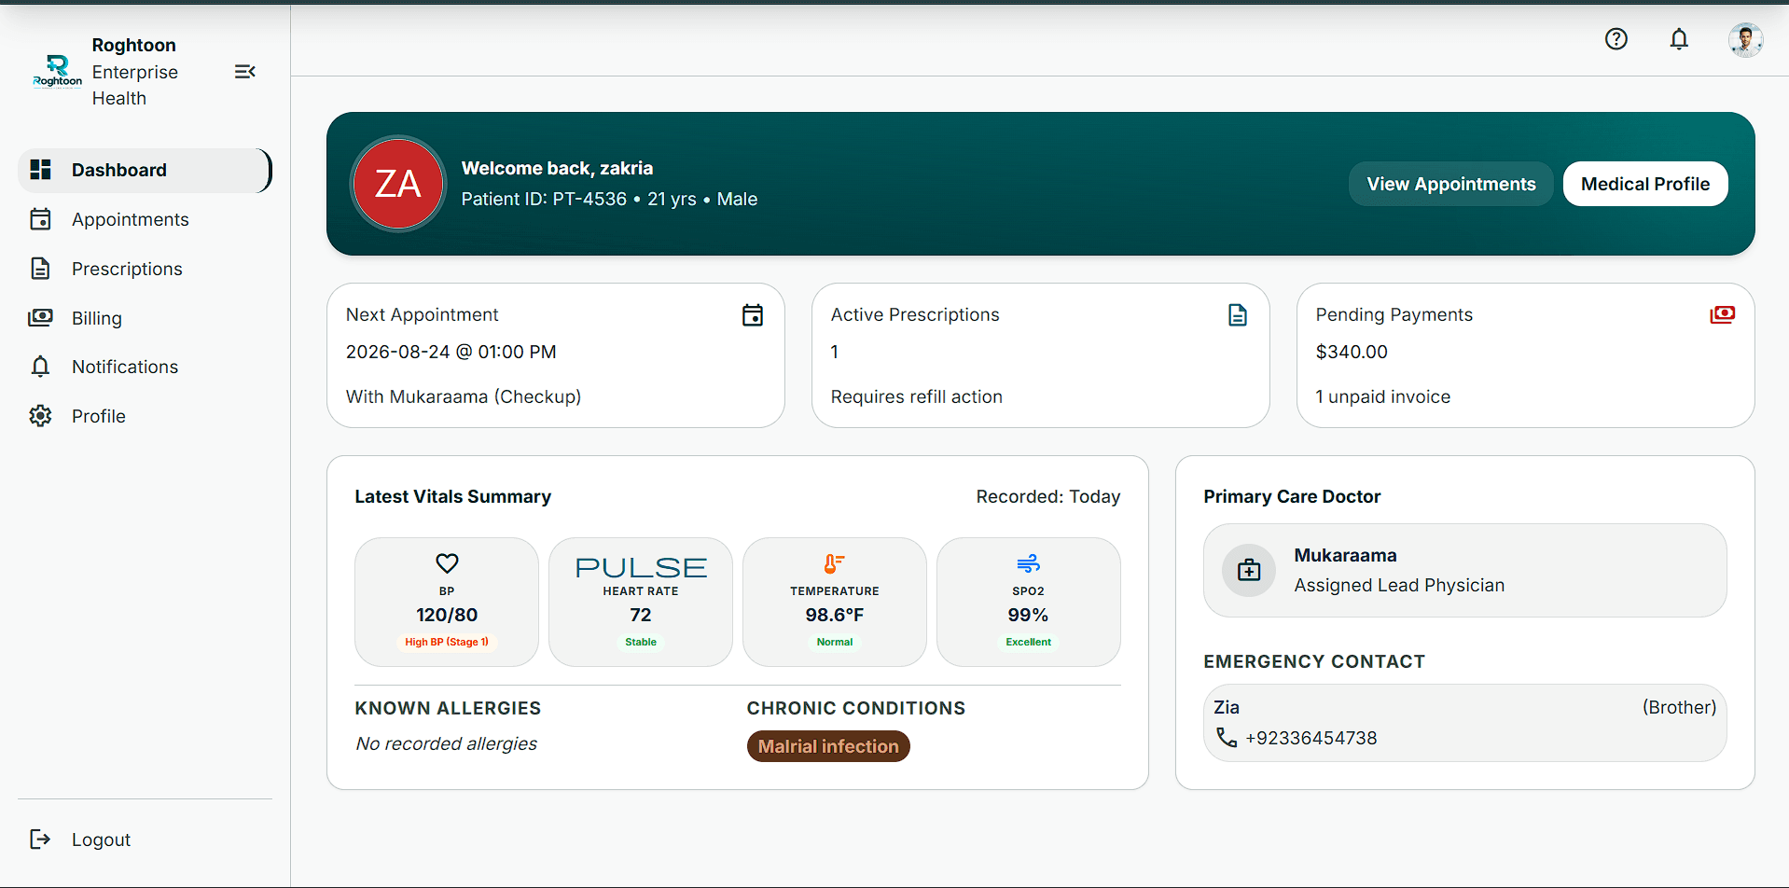Click the Roghtoon logo
1789x888 pixels.
(x=58, y=71)
